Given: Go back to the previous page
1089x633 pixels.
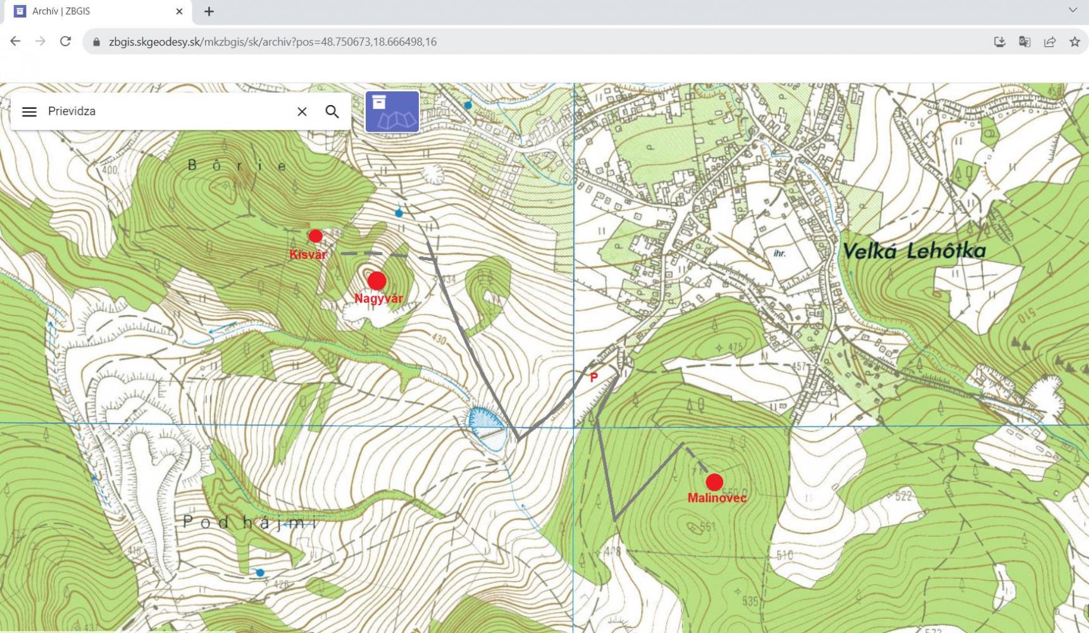Looking at the screenshot, I should point(15,42).
